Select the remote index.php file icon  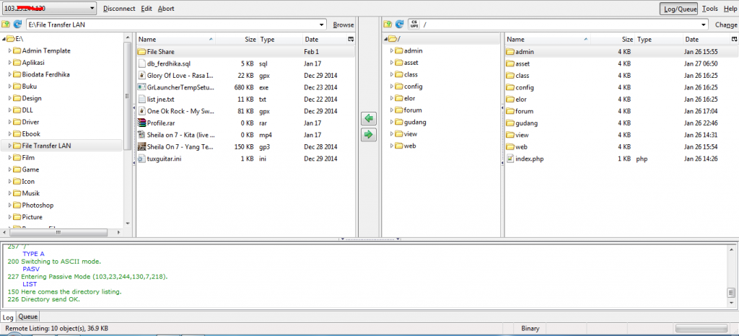(510, 159)
